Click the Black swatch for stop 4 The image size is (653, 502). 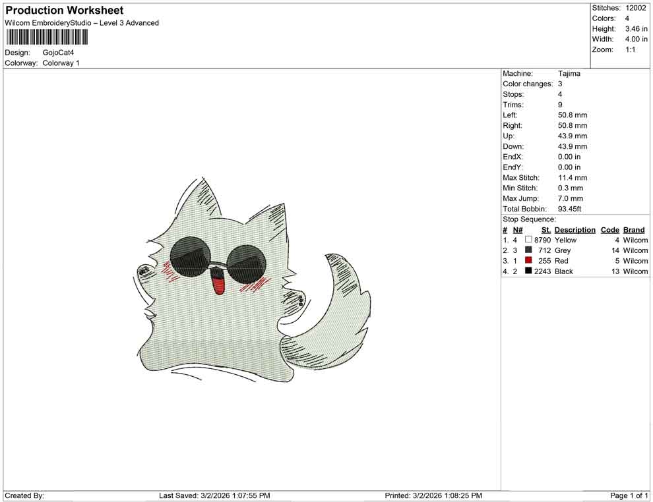(x=528, y=271)
